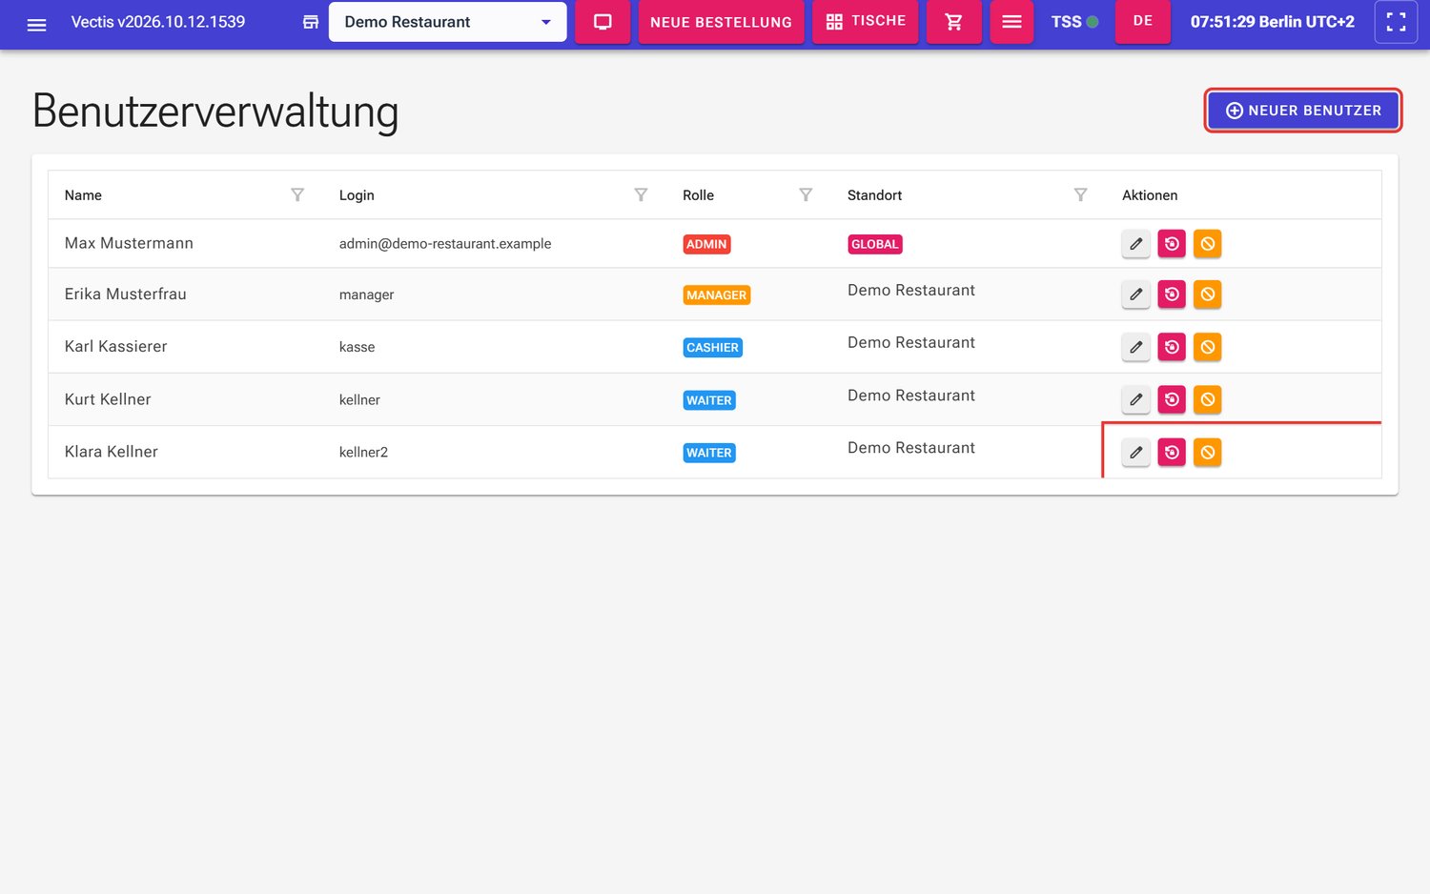Image resolution: width=1430 pixels, height=894 pixels.
Task: Block user Karl Kassierer with orange icon
Action: click(1207, 347)
